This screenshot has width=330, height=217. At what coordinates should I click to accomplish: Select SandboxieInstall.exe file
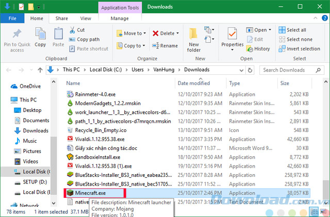[x=93, y=157]
